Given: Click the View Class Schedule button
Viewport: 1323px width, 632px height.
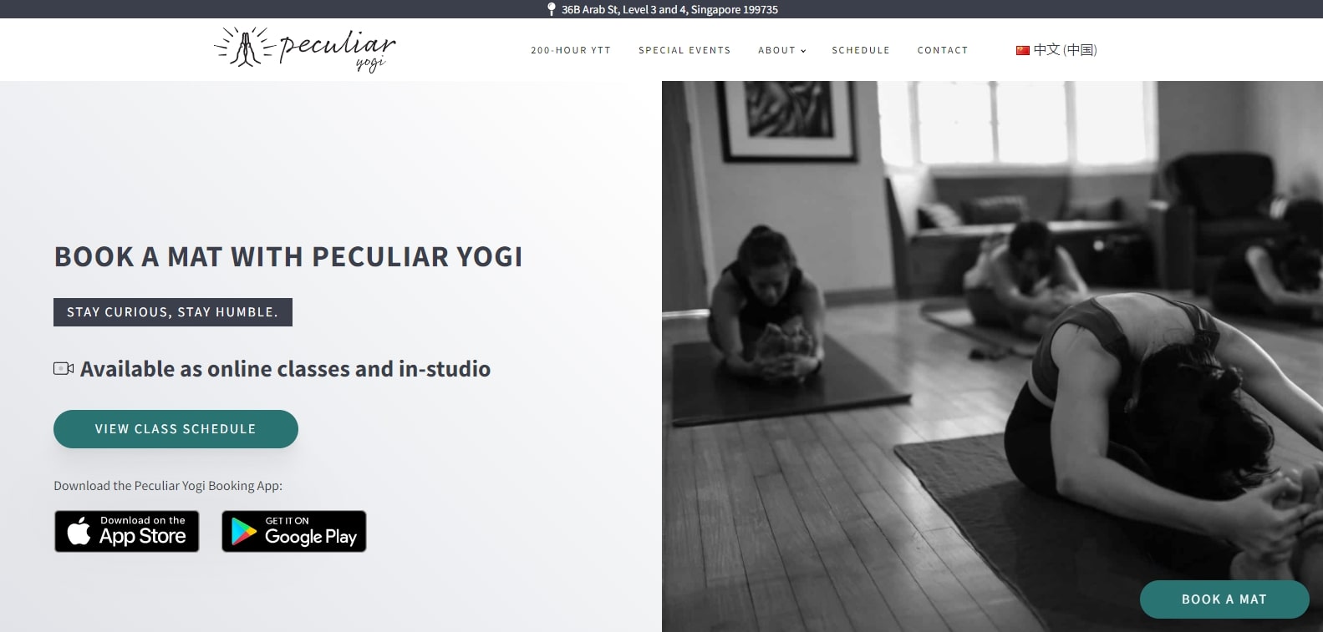Looking at the screenshot, I should click(176, 429).
